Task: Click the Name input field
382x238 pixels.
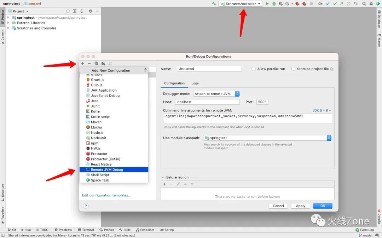Action: coord(209,69)
